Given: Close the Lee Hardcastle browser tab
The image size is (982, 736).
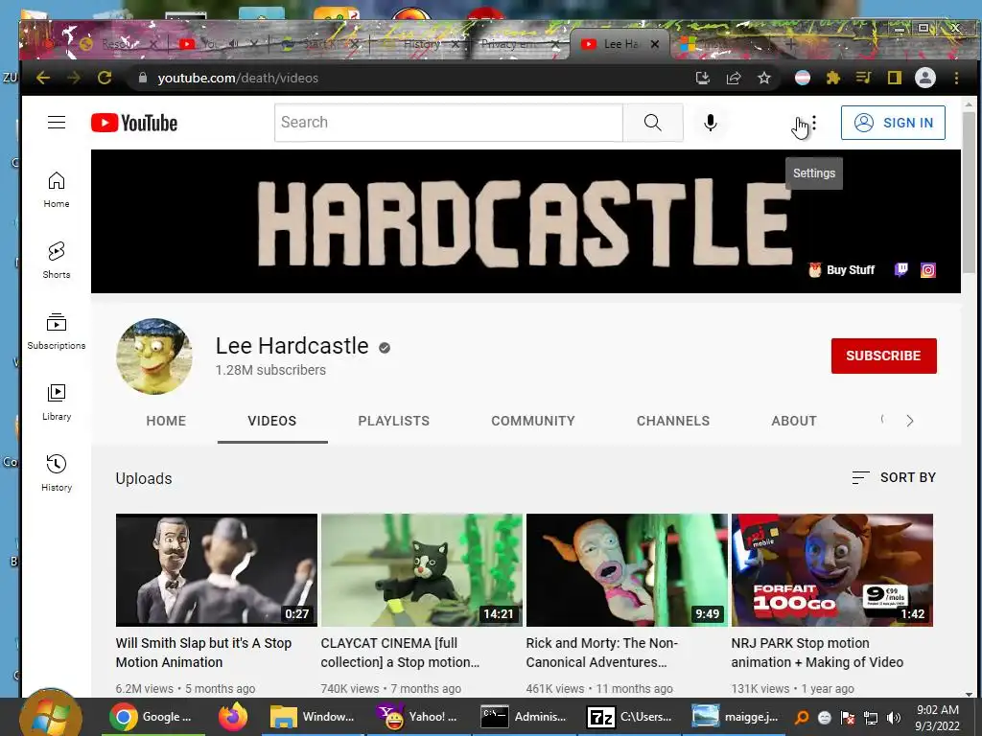Looking at the screenshot, I should click(654, 44).
